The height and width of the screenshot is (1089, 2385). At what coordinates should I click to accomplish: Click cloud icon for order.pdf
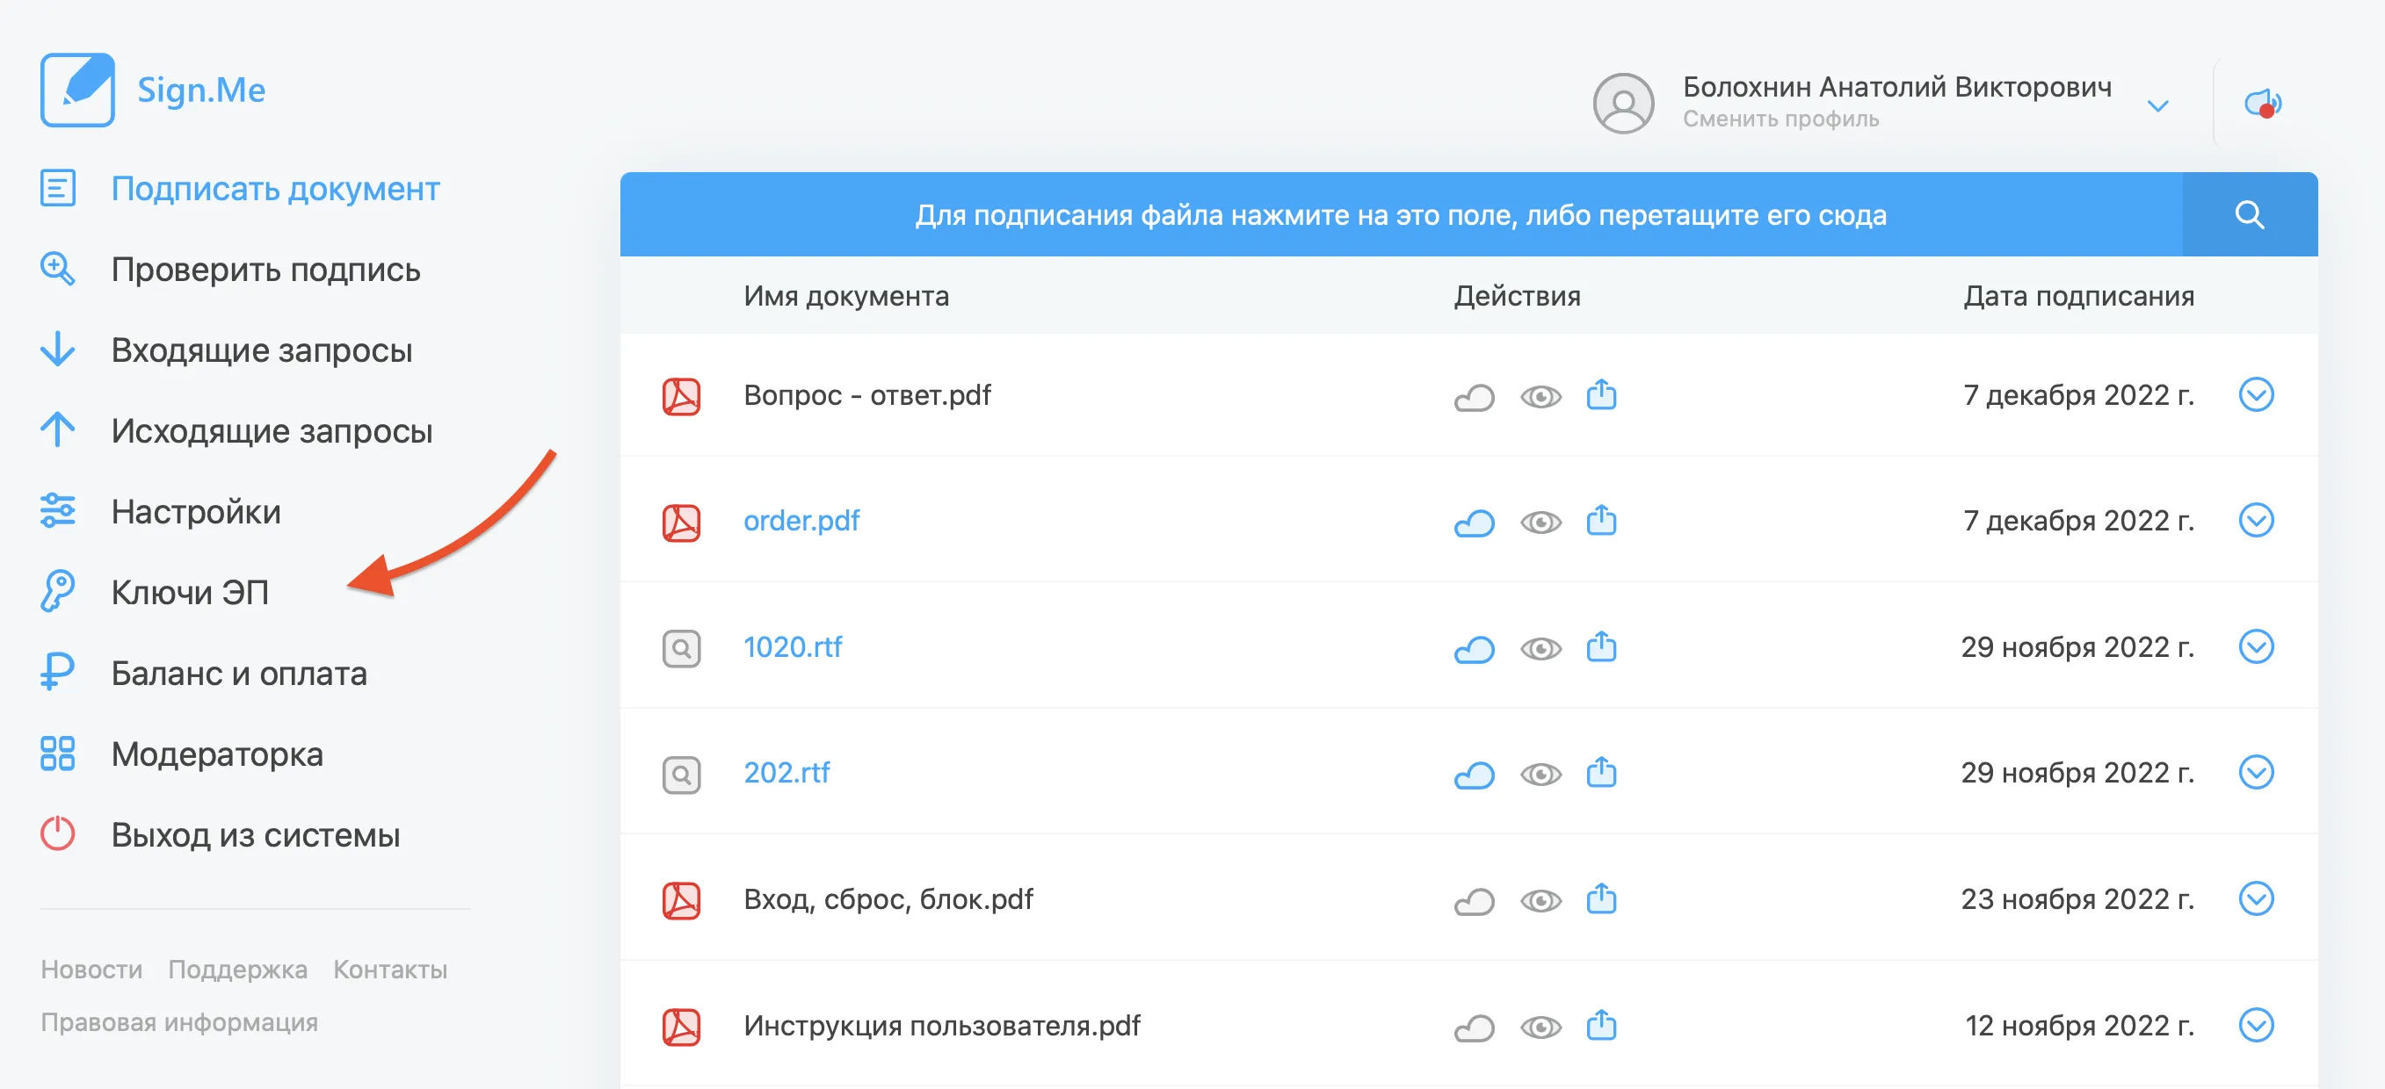[1474, 523]
